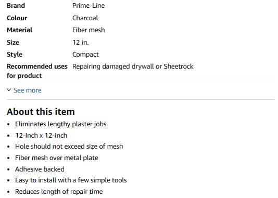Select the Style label
Image resolution: width=278 pixels, height=198 pixels.
tap(15, 55)
